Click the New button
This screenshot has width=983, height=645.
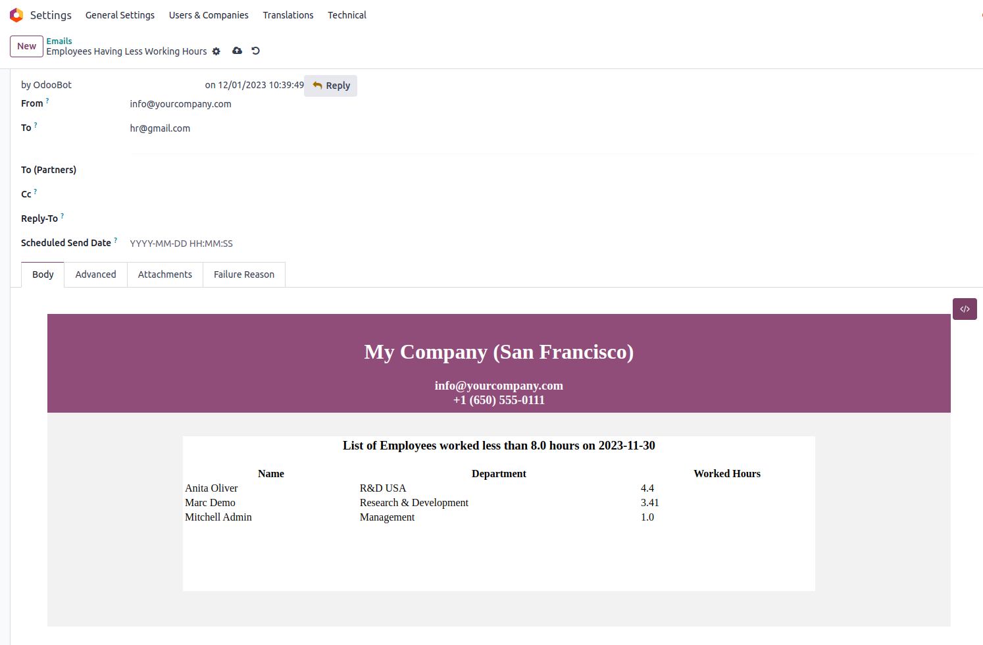pyautogui.click(x=26, y=46)
